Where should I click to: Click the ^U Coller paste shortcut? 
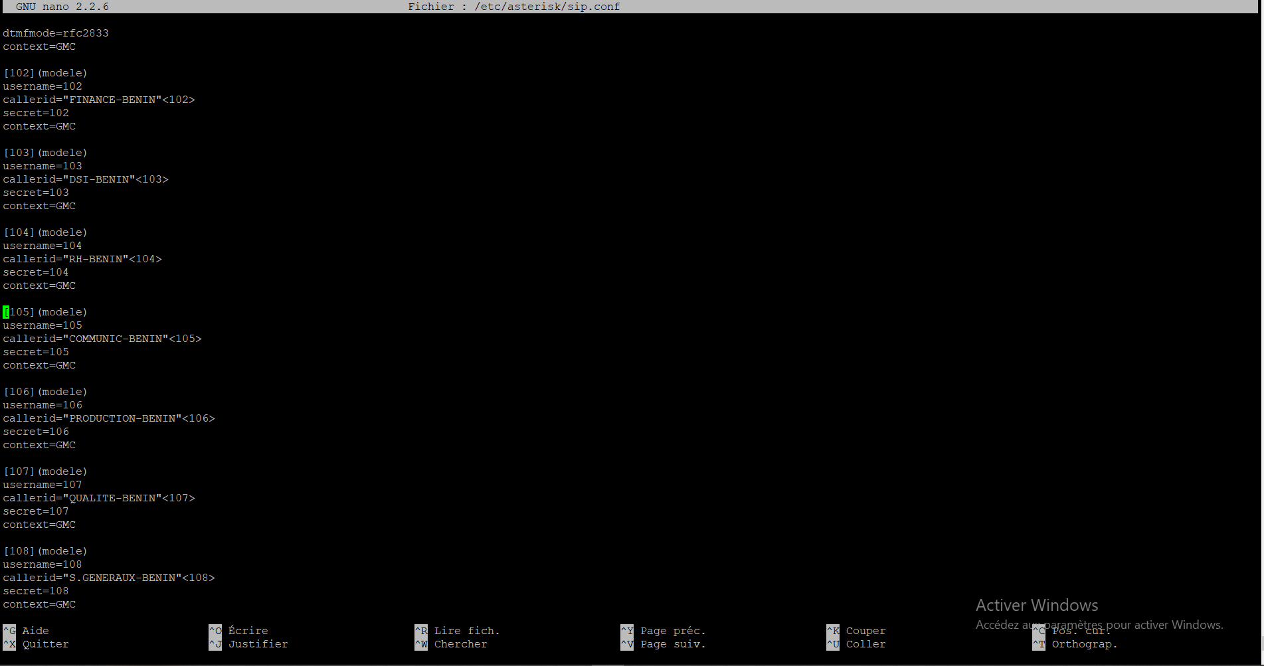[x=857, y=644]
